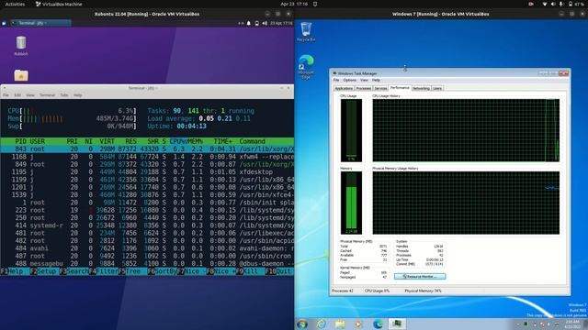Open Task Manager File menu
The image size is (588, 330).
click(336, 80)
